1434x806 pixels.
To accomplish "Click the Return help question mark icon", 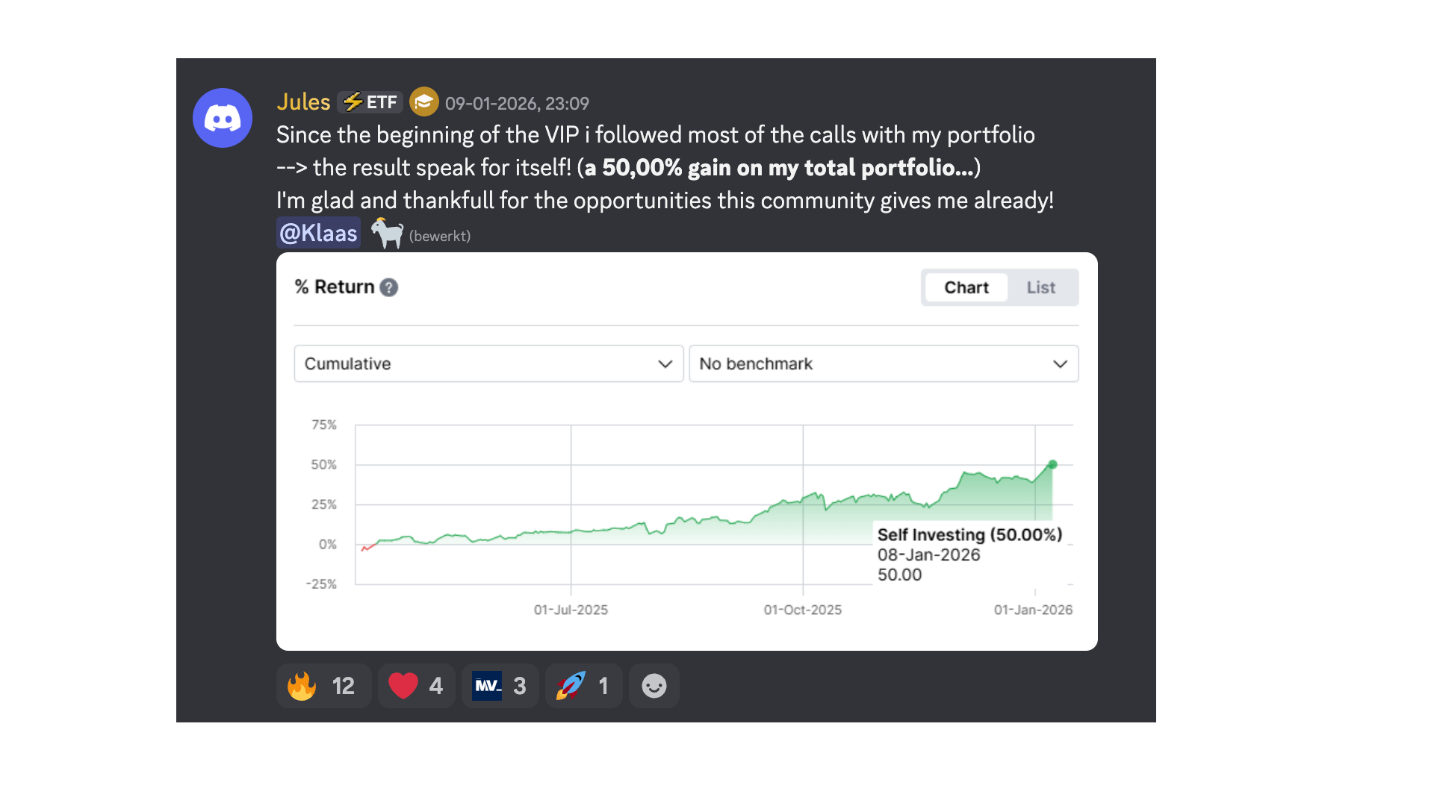I will (388, 287).
